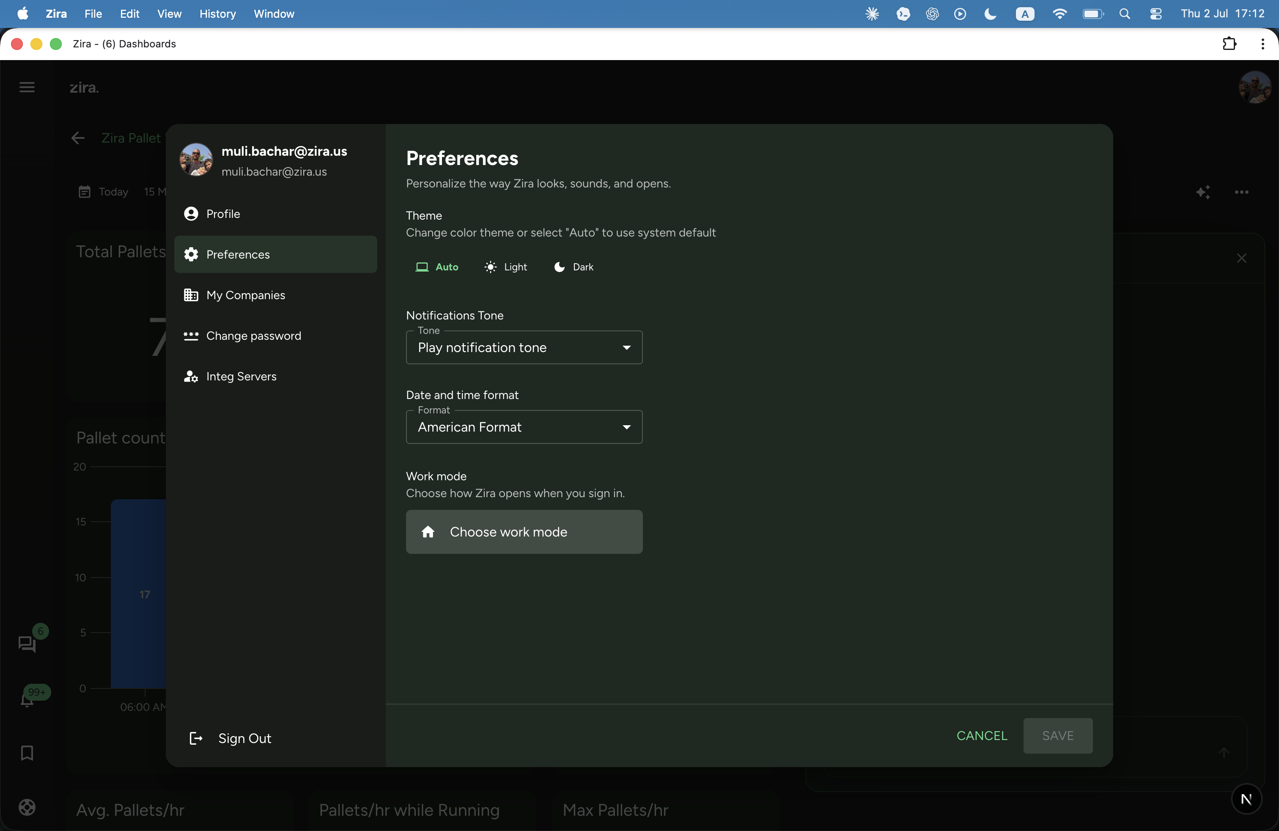The width and height of the screenshot is (1279, 831).
Task: Click the bookmark icon in the left sidebar
Action: tap(27, 753)
